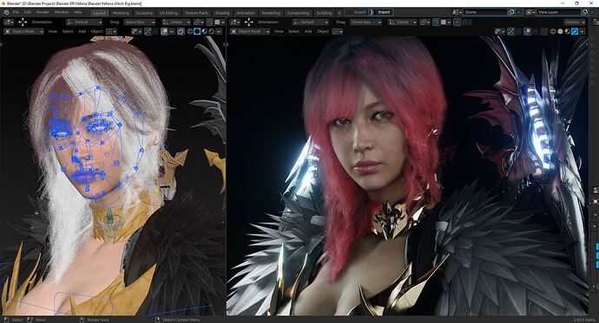Click the move tool cross icon in left header
599x323 pixels.
coord(23,23)
